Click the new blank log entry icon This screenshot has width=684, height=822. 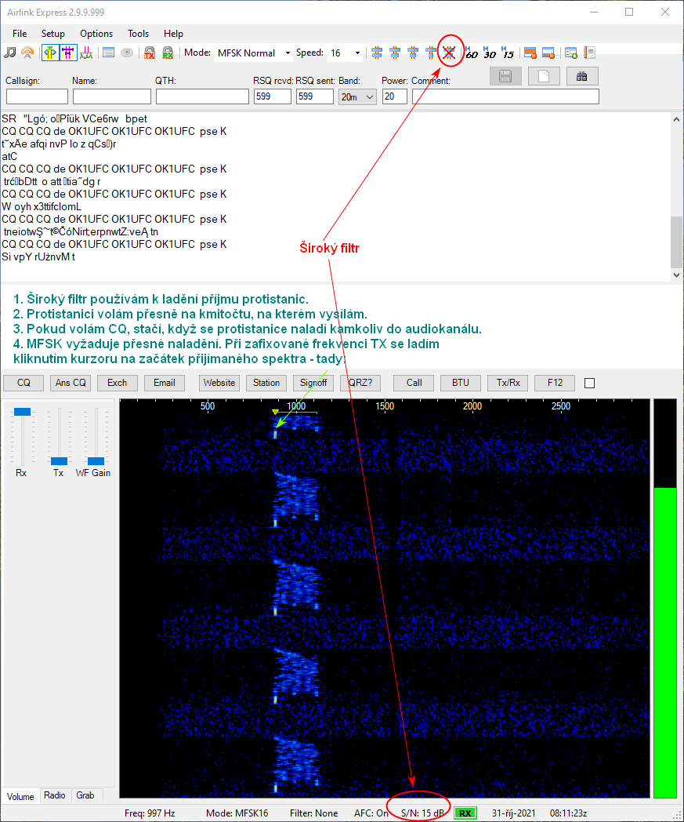pos(544,76)
